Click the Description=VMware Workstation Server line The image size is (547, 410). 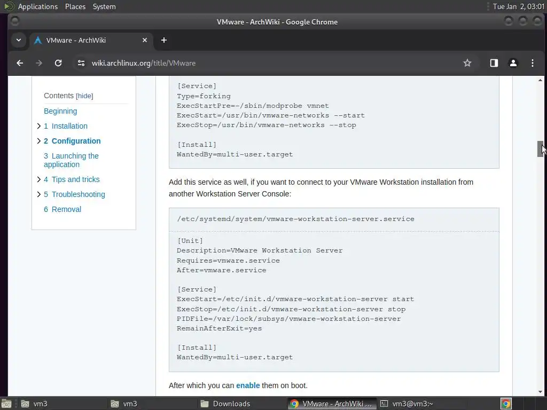pos(260,251)
